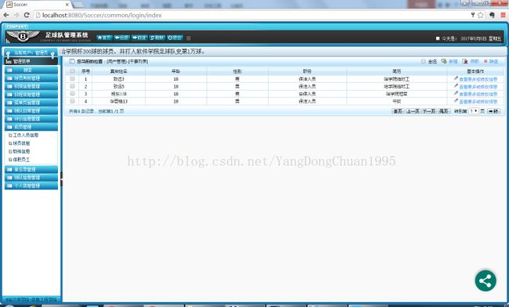Click the sidebar collapse splitter handle
509x307 pixels.
(61, 179)
